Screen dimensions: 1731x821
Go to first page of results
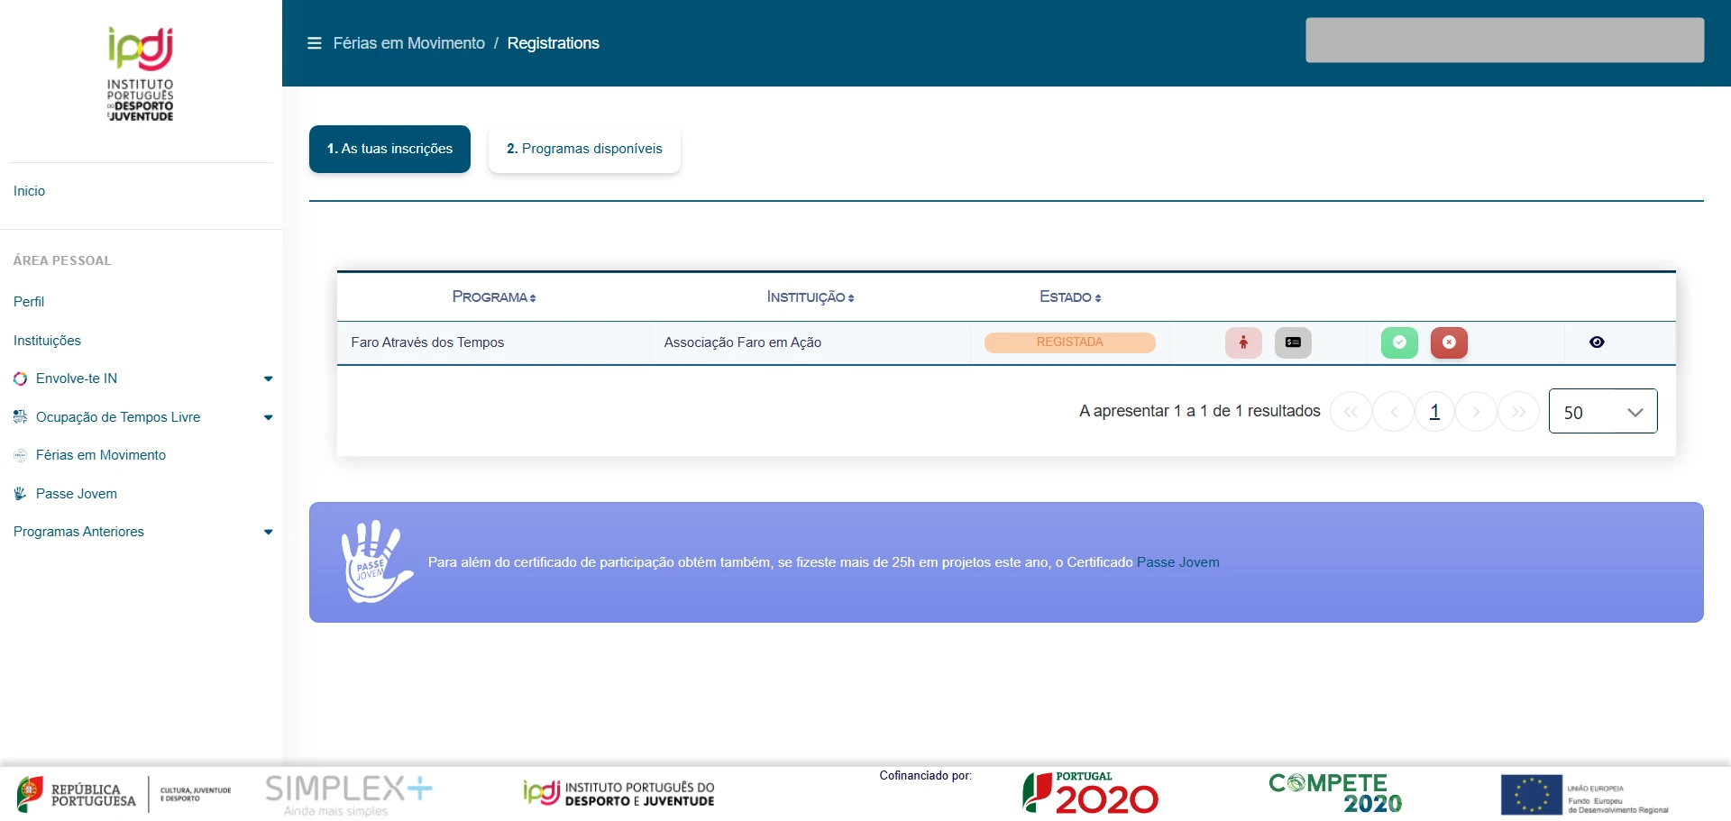click(1351, 412)
